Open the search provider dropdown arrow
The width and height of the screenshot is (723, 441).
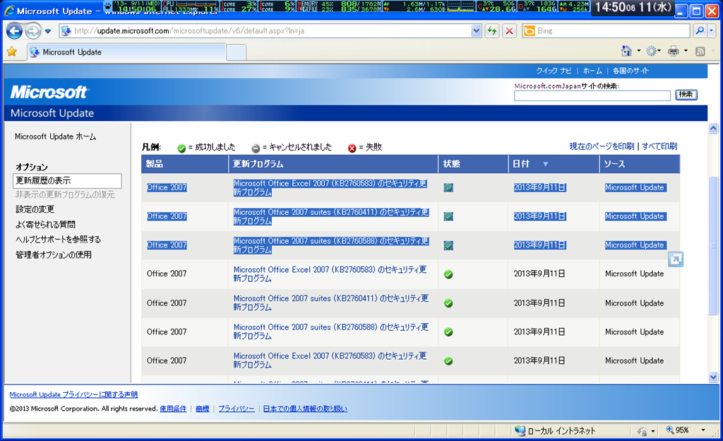tap(712, 31)
